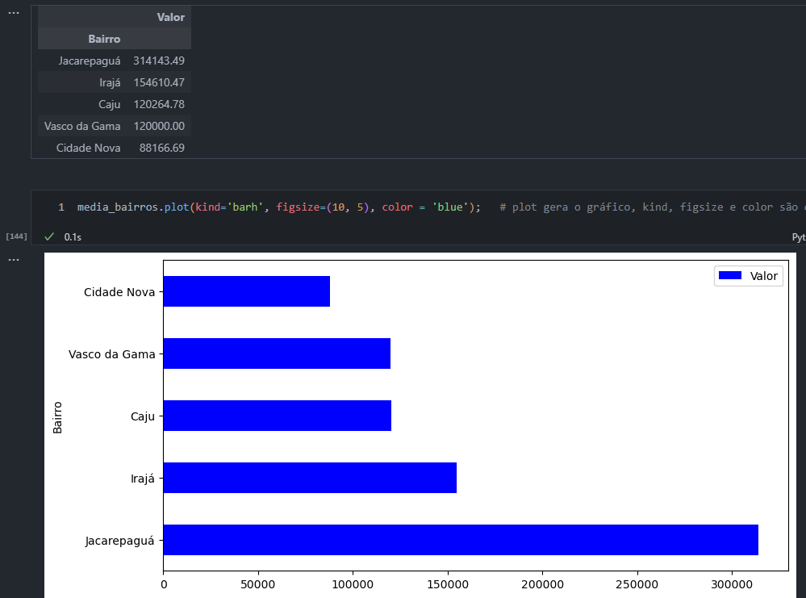This screenshot has width=806, height=598.
Task: Click the Caju y-axis label in chart
Action: [x=142, y=416]
